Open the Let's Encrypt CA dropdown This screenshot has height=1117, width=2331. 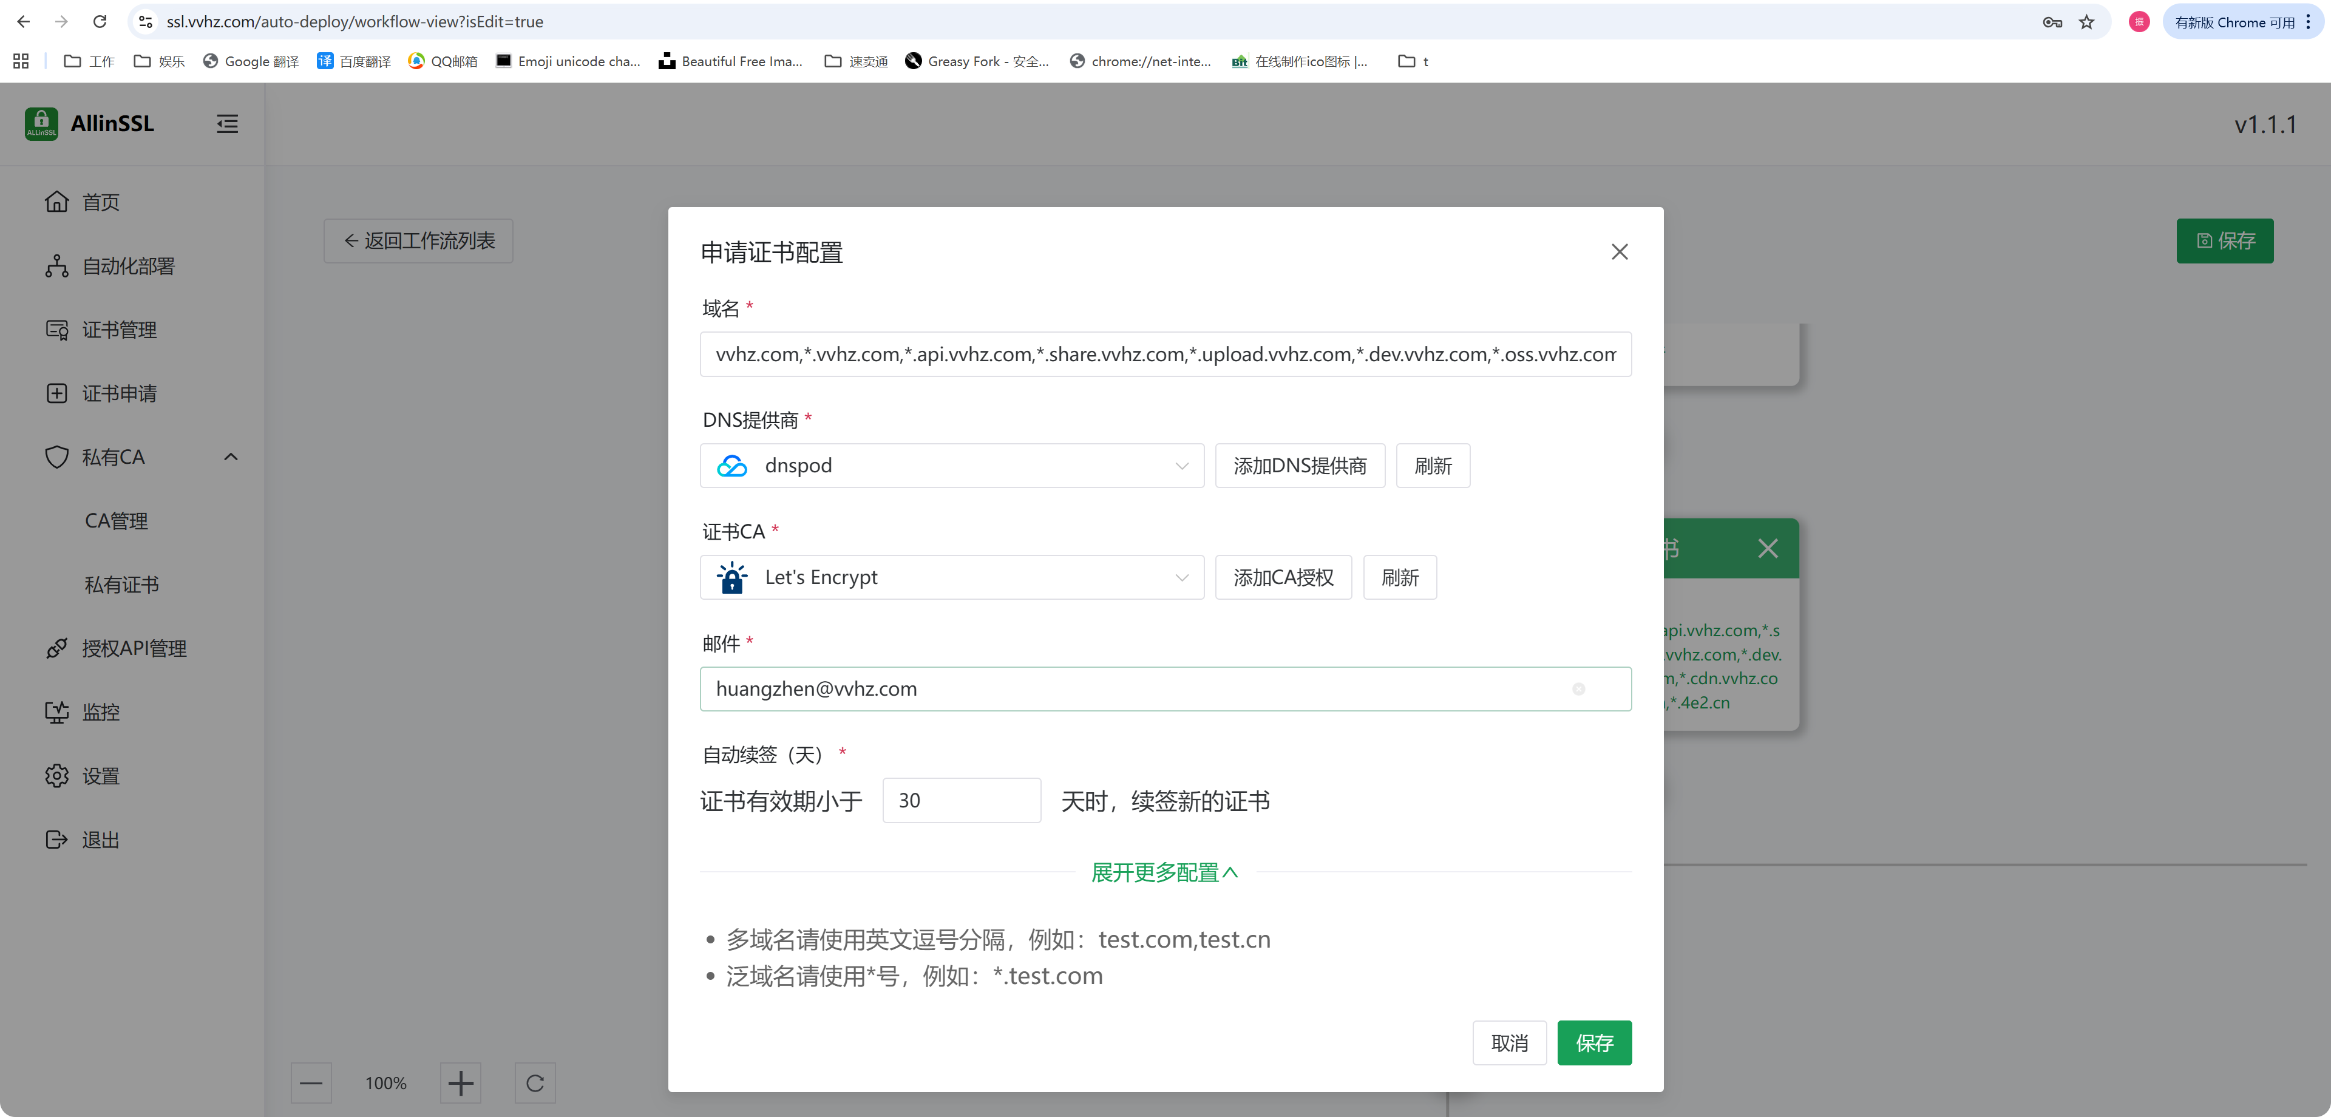pos(951,577)
